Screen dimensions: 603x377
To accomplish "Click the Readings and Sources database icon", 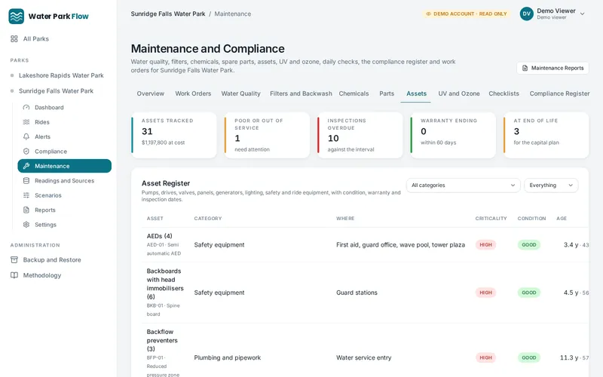I will point(26,180).
